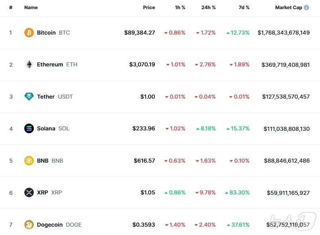Click the Market Cap info icon
This screenshot has width=320, height=235.
click(306, 8)
